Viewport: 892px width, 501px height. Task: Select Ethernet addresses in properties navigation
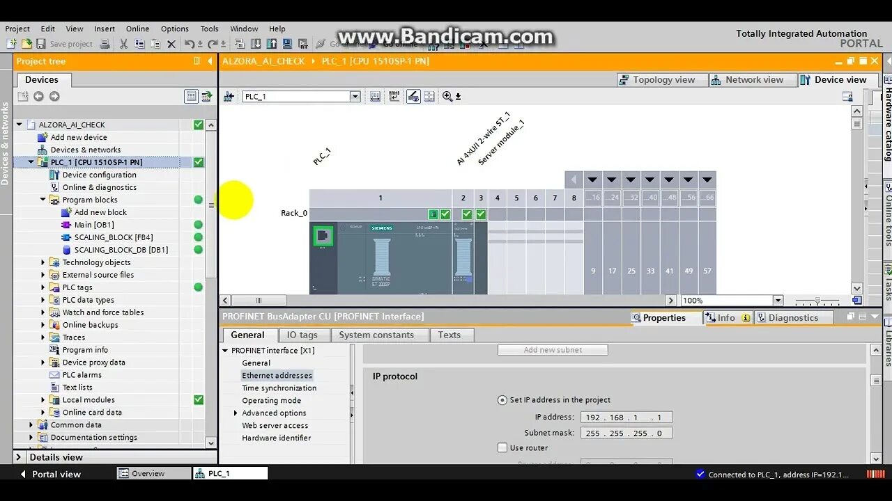277,376
